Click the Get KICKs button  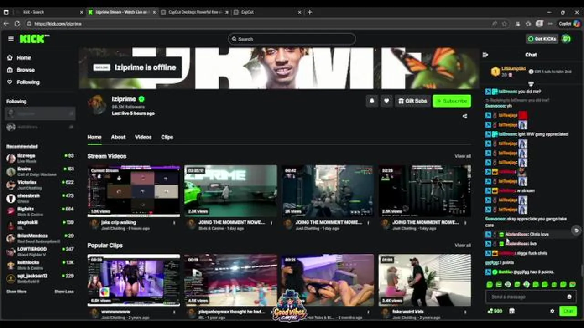tap(542, 39)
